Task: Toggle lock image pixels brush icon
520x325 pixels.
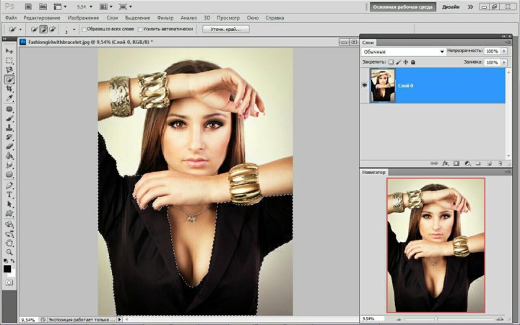Action: click(398, 62)
